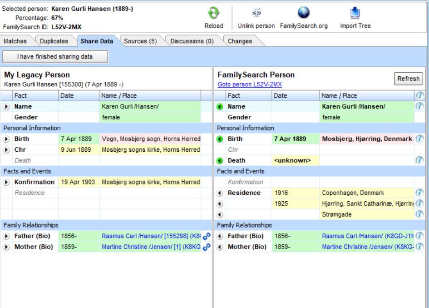429x308 pixels.
Task: Click left arrow on FamilySearch Mother row
Action: pos(220,247)
